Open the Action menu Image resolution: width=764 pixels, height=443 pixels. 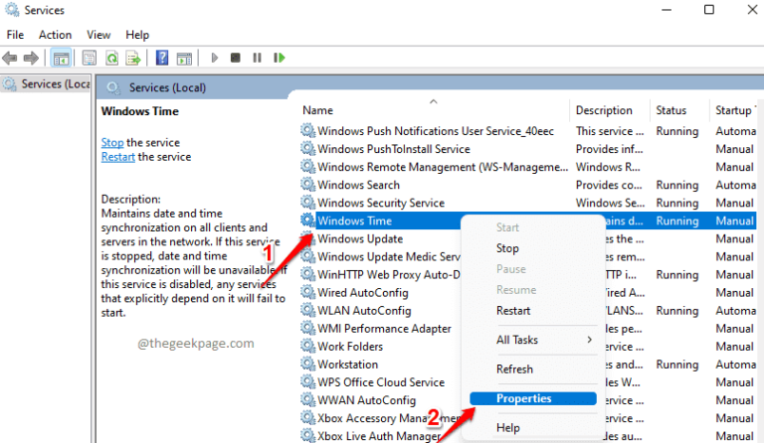[x=55, y=35]
